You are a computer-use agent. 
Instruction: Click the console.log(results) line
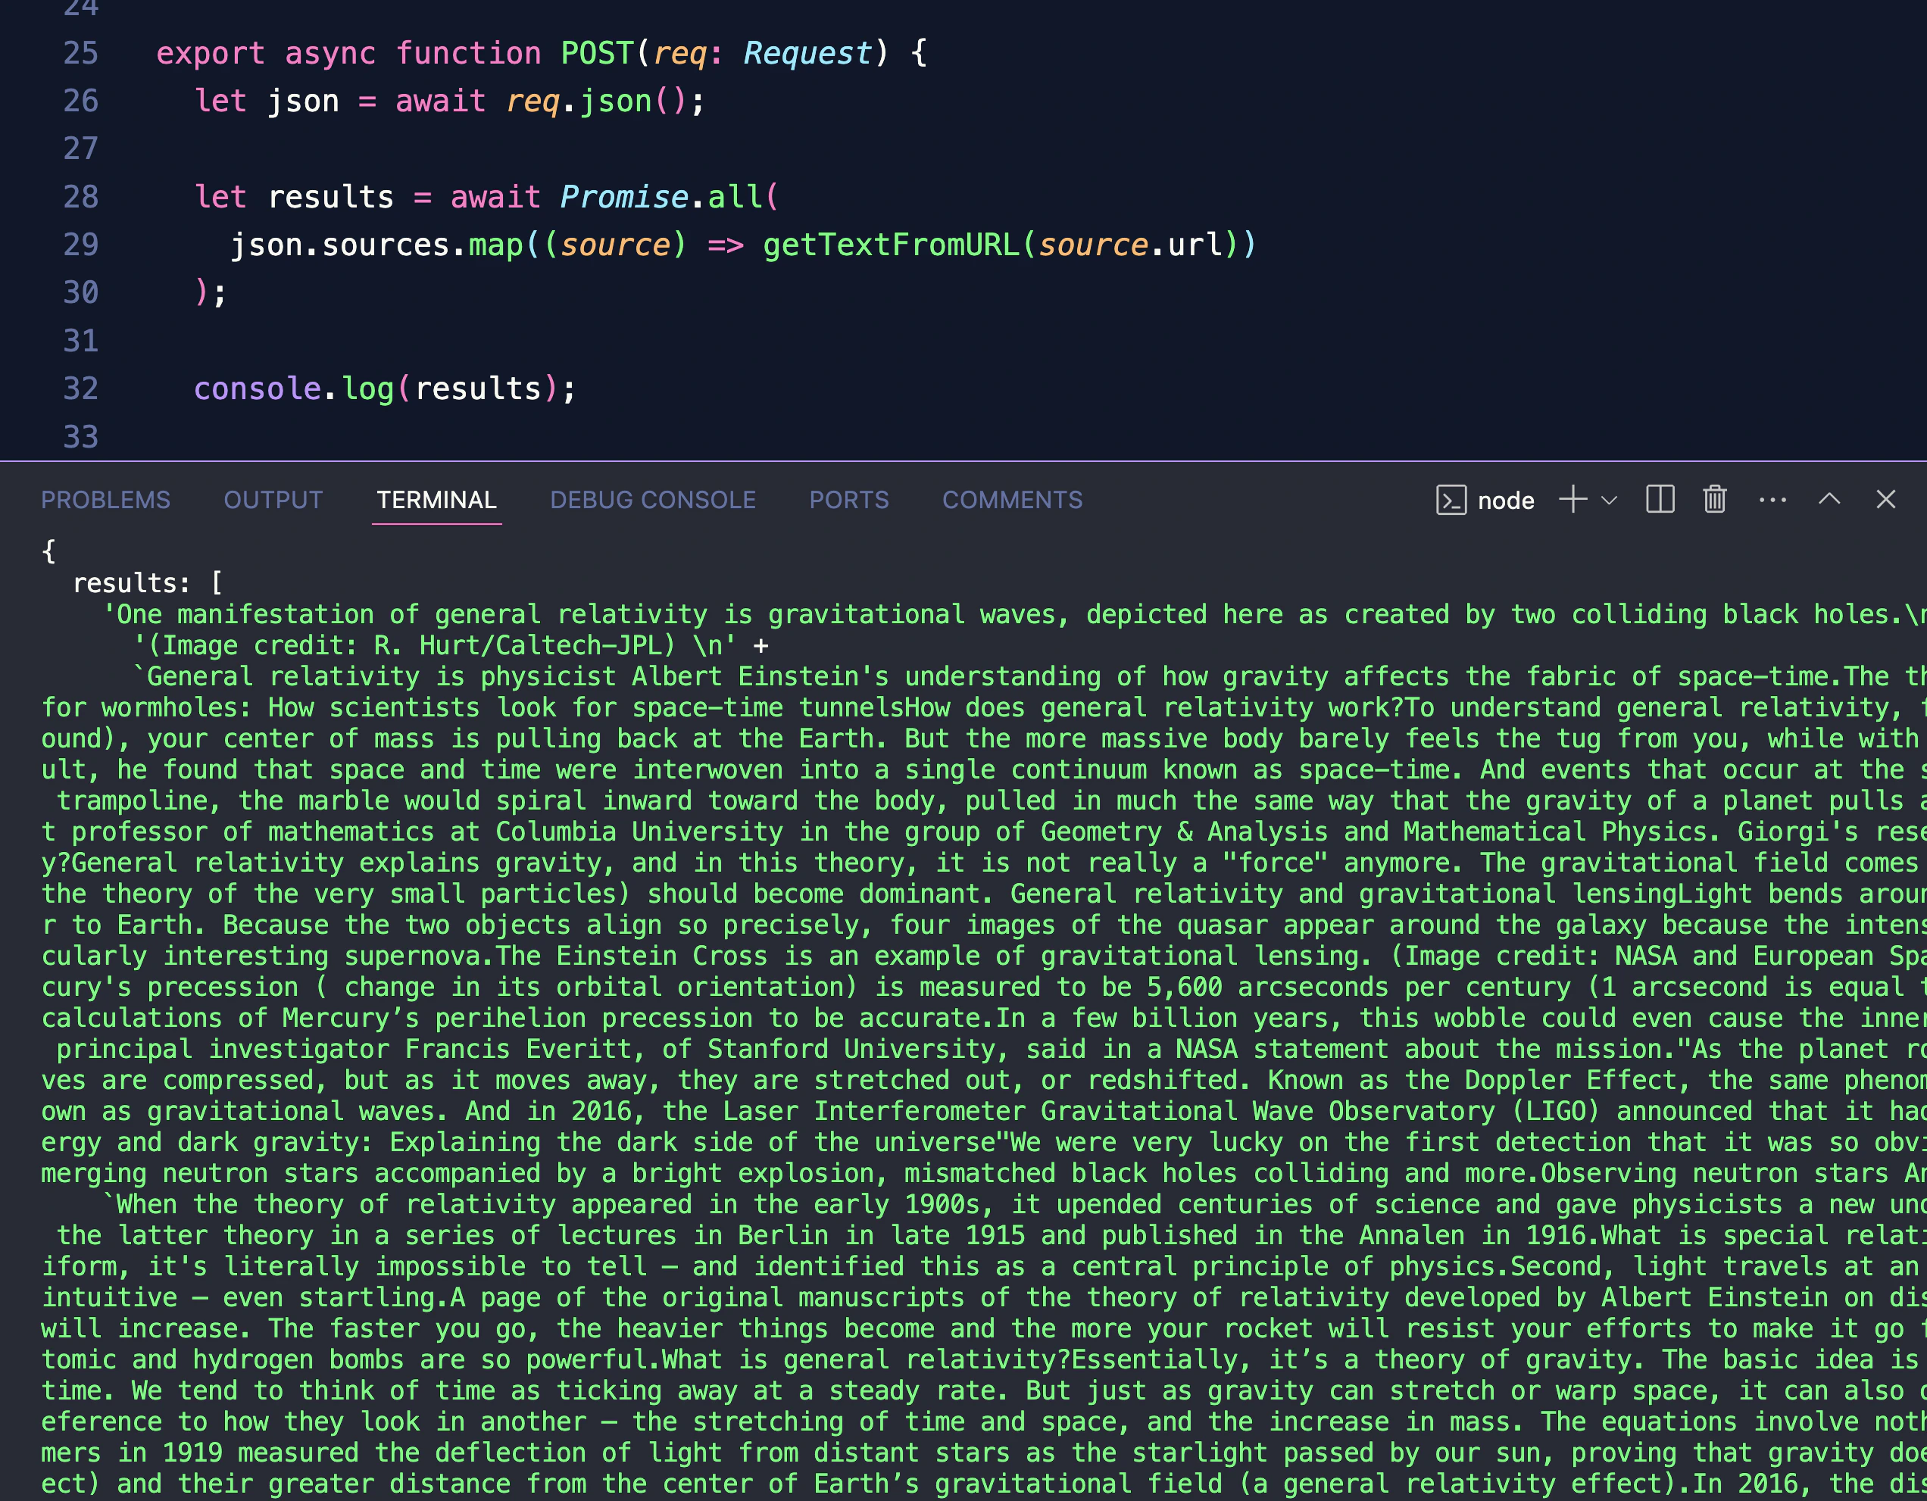(384, 389)
